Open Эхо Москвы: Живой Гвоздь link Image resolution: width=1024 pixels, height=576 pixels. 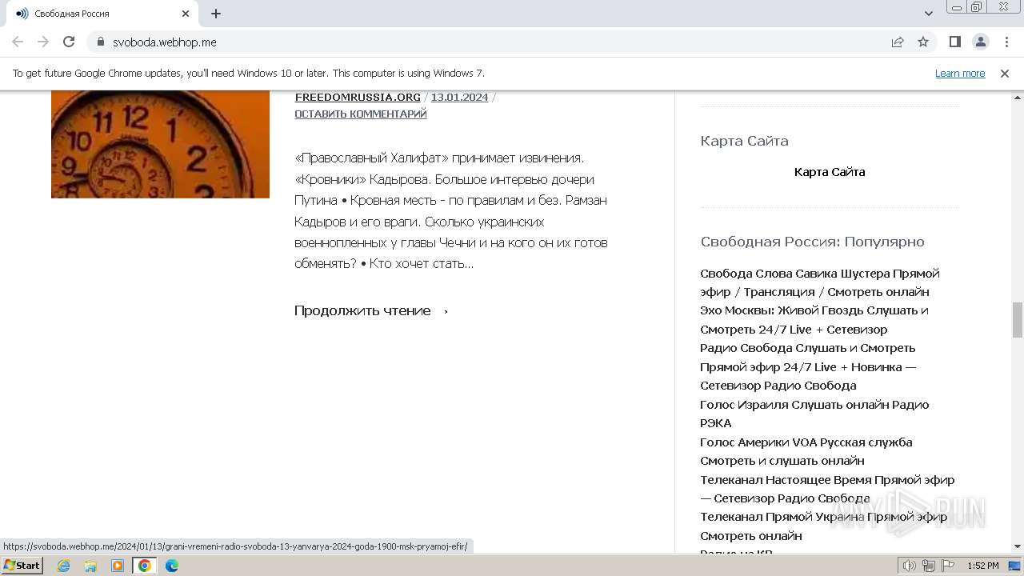pos(814,320)
